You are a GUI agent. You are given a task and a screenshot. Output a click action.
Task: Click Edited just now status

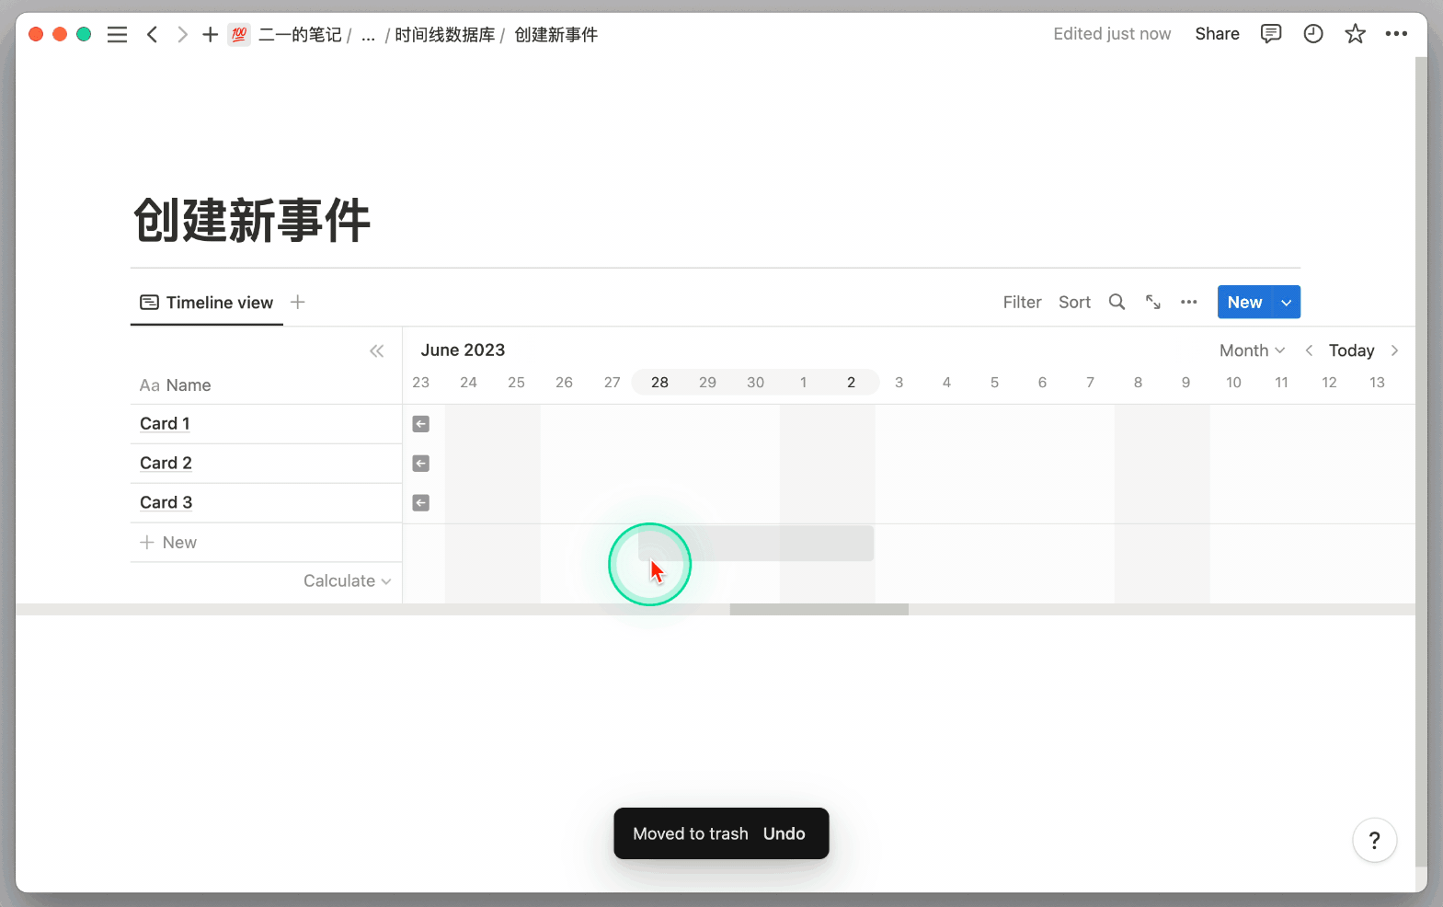coord(1112,34)
